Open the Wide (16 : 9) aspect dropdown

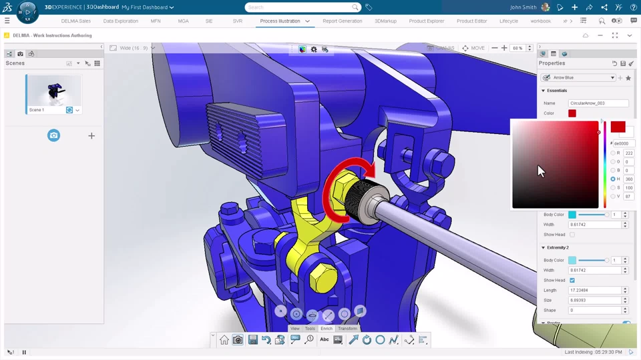click(153, 48)
